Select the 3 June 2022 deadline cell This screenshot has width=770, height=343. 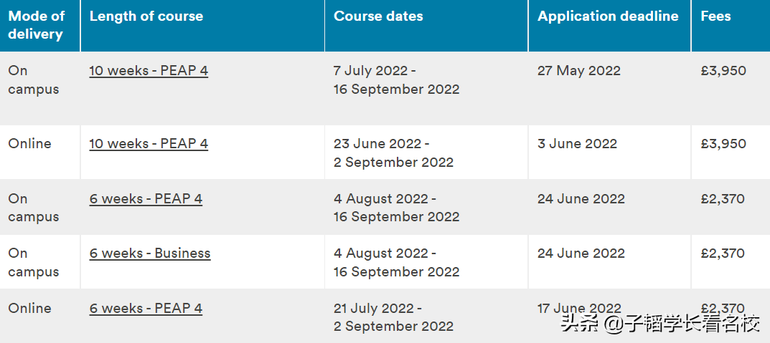coord(577,144)
